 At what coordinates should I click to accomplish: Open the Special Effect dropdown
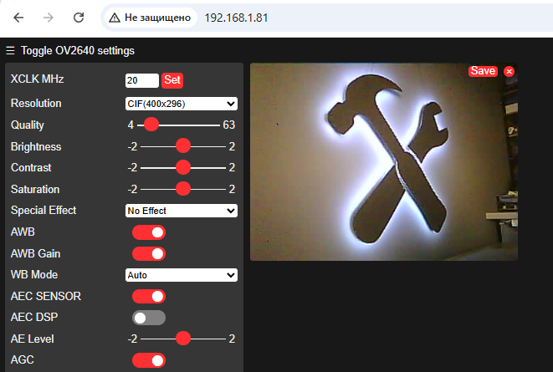(182, 211)
